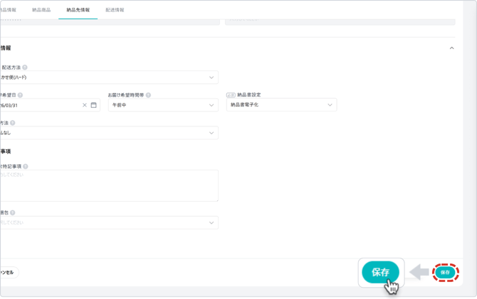Screen dimensions: 477x299
Task: Click help icon next to 特記事項 label
Action: click(x=26, y=166)
